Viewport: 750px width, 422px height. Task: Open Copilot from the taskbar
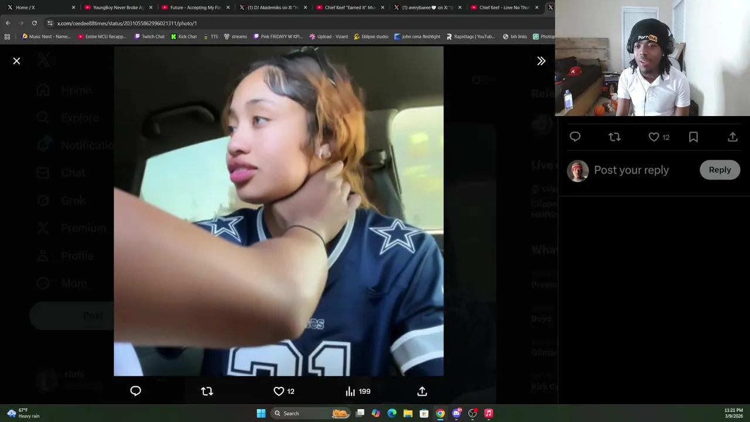tap(376, 413)
